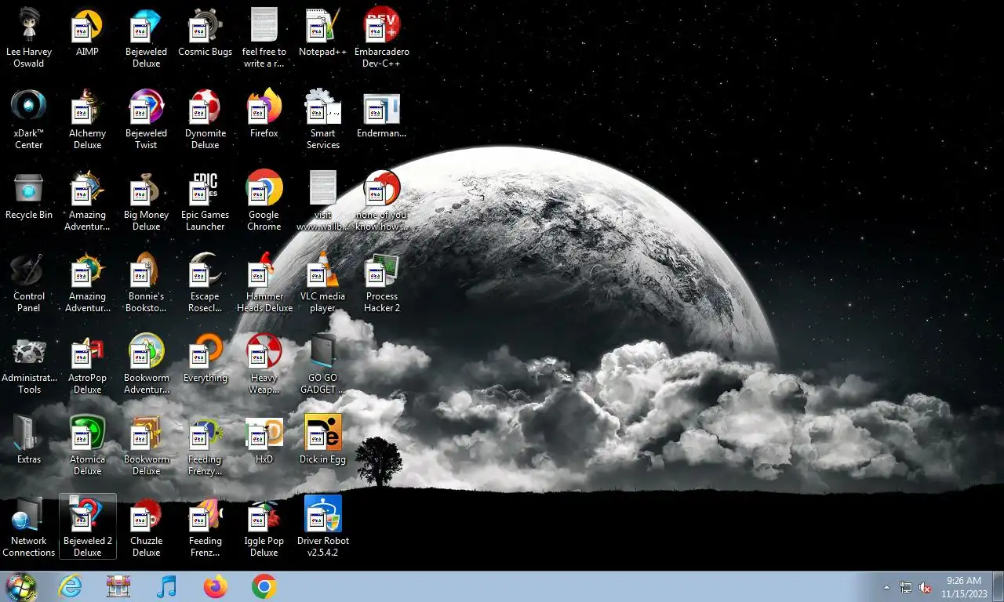Viewport: 1004px width, 602px height.
Task: Open the muted volume tray icon
Action: pyautogui.click(x=925, y=587)
